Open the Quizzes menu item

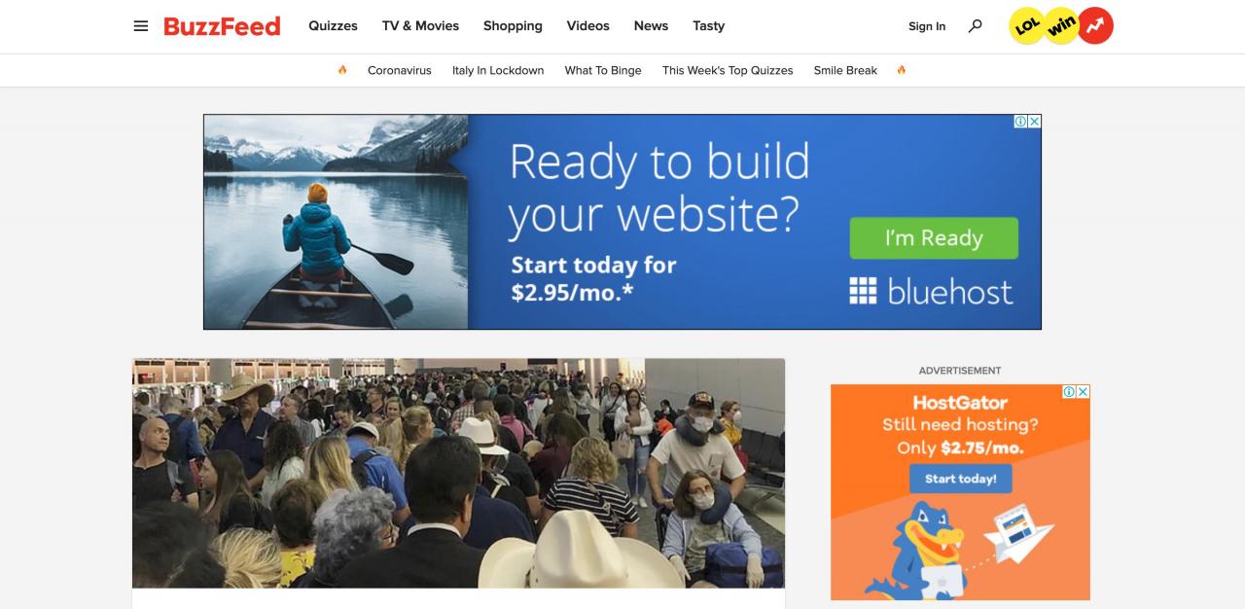[x=333, y=26]
